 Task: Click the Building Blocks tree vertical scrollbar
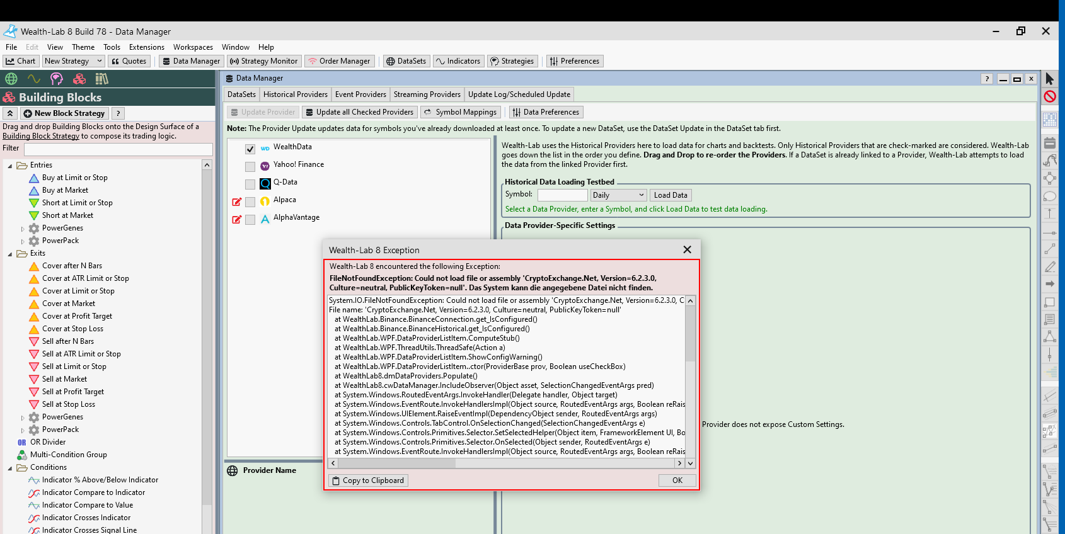207,346
